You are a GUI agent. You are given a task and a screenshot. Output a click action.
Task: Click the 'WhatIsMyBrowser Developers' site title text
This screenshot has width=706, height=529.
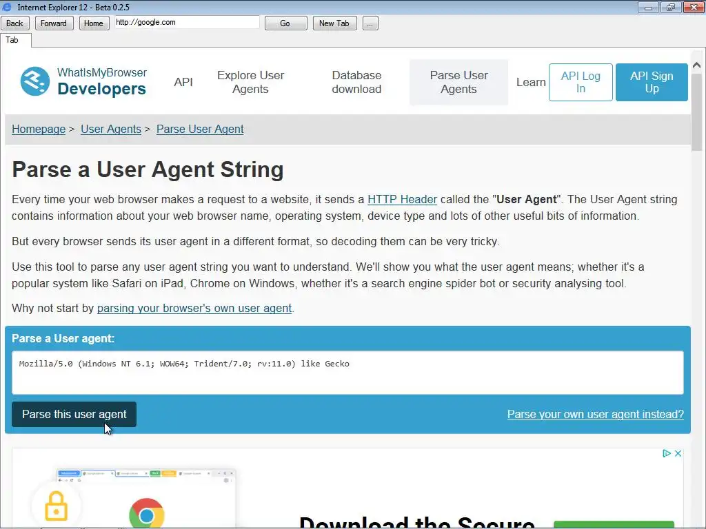click(x=102, y=81)
